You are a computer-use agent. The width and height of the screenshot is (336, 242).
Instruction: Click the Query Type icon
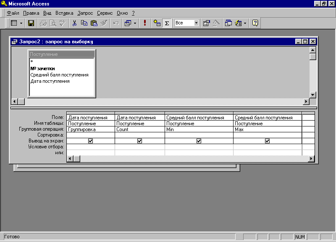point(128,23)
